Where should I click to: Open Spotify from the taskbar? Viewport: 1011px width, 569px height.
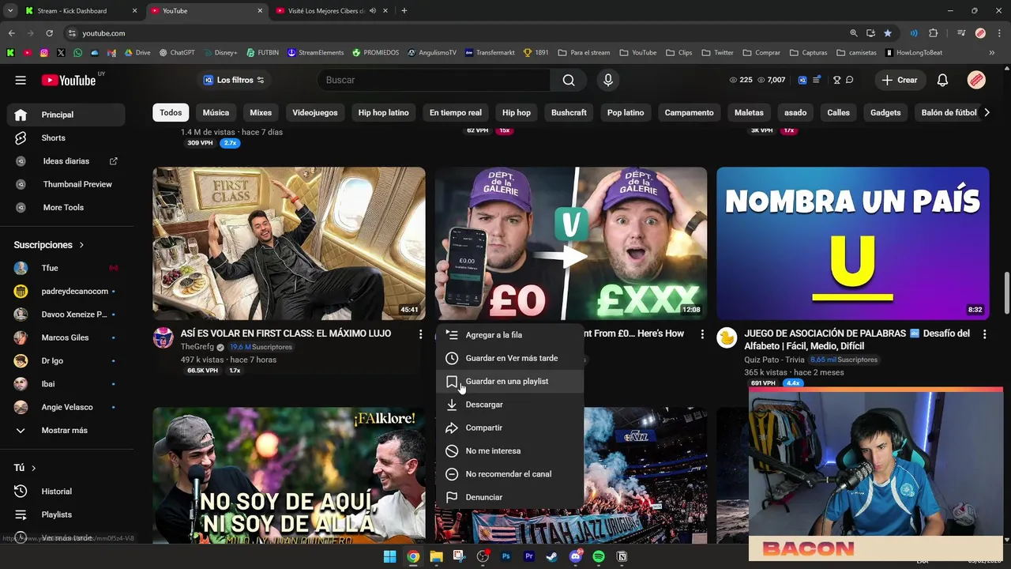click(599, 556)
